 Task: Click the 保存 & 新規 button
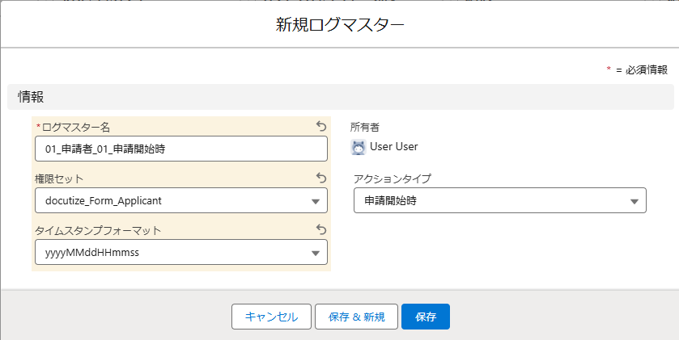point(356,317)
